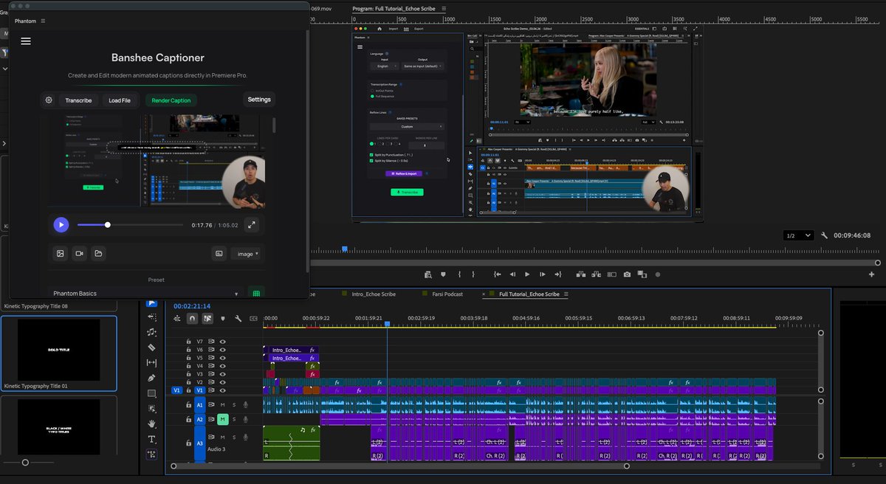Click the Phantom panel tab title
This screenshot has width=886, height=484.
25,21
